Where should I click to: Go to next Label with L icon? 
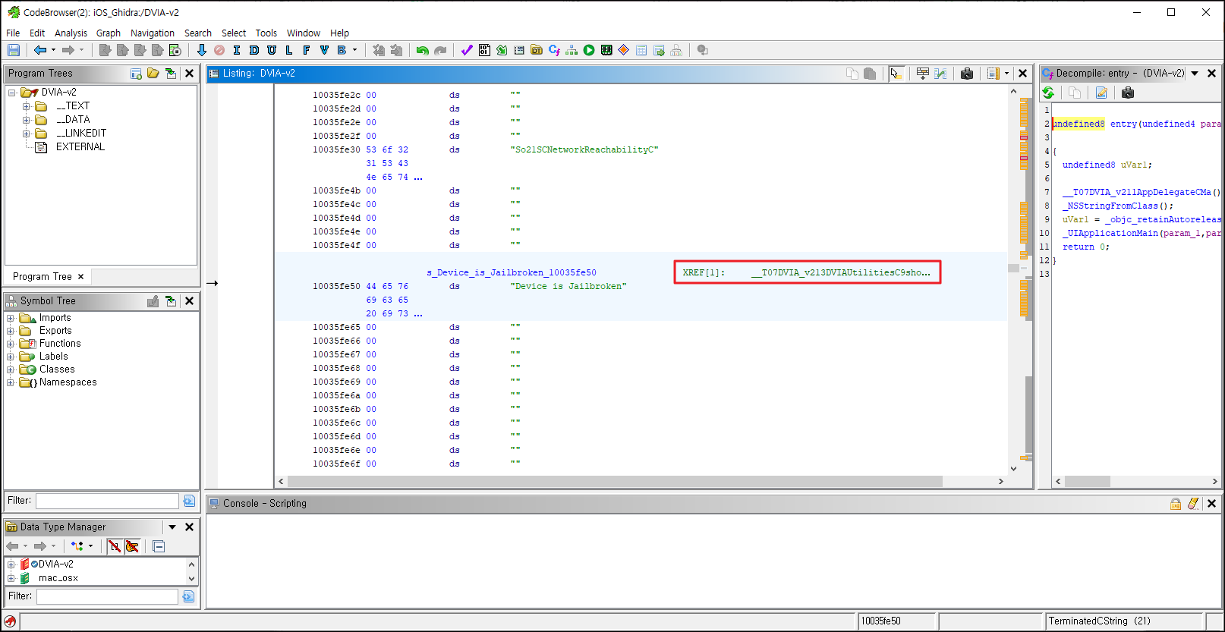[289, 50]
